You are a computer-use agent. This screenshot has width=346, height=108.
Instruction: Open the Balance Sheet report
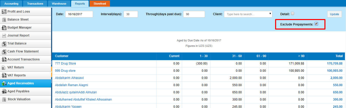pos(26,20)
